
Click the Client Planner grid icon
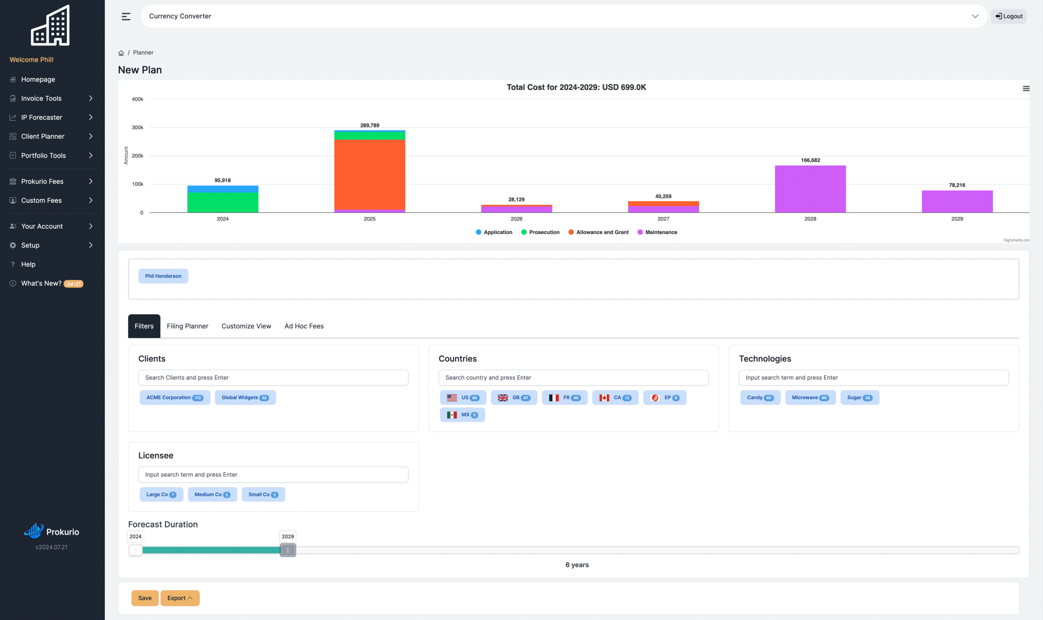coord(13,136)
